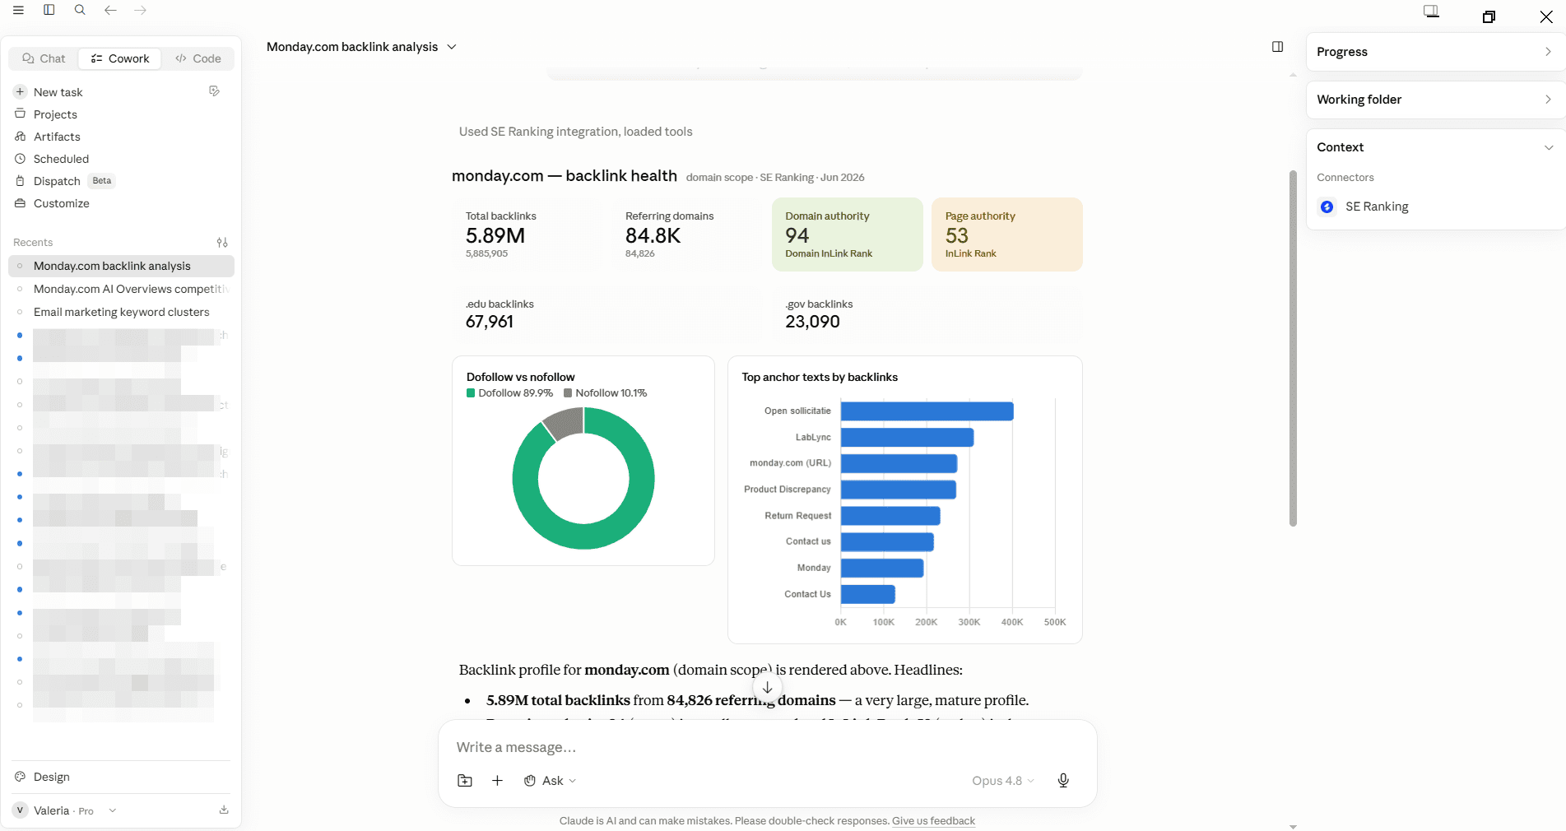Switch to the Code tab

(198, 58)
